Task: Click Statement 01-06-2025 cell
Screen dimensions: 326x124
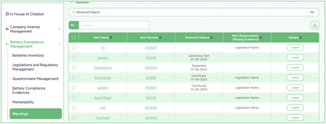Action: tap(199, 68)
